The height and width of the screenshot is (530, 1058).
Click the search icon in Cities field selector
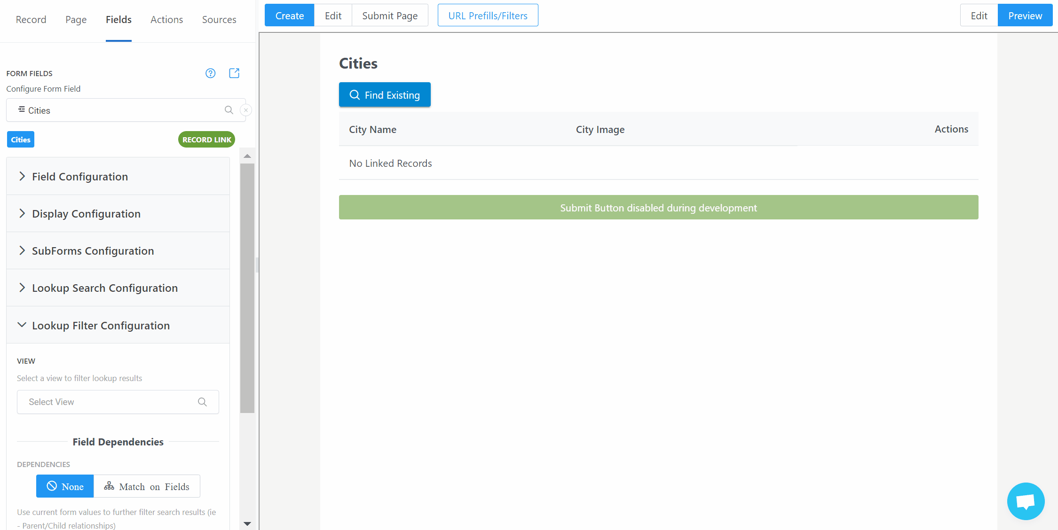click(229, 110)
